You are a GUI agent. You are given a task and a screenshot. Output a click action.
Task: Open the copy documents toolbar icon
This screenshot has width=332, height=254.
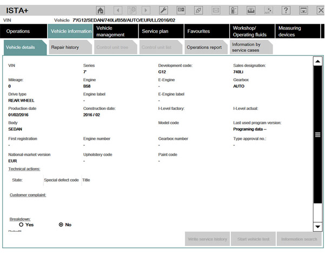point(132,10)
